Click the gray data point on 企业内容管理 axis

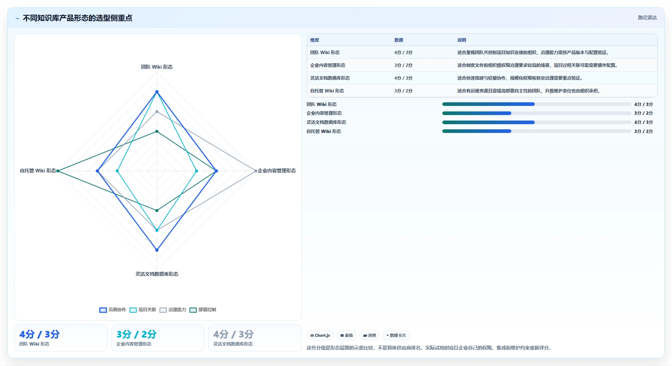pyautogui.click(x=256, y=171)
